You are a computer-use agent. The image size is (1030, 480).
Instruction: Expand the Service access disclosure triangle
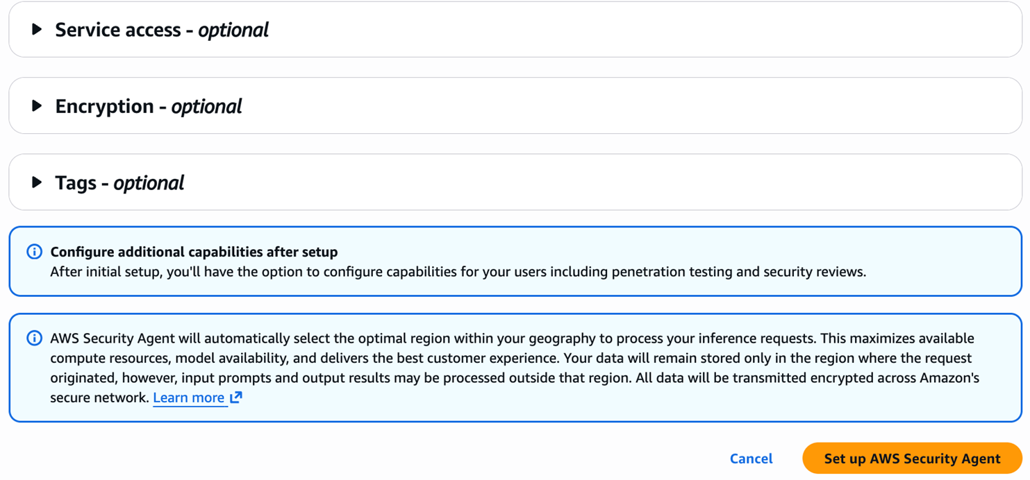coord(37,30)
